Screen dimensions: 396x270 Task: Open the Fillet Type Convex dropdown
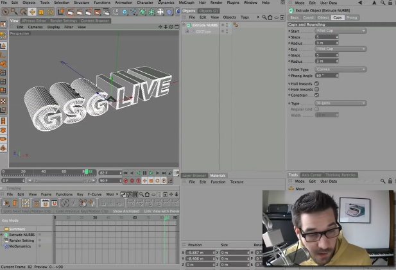tap(340, 69)
